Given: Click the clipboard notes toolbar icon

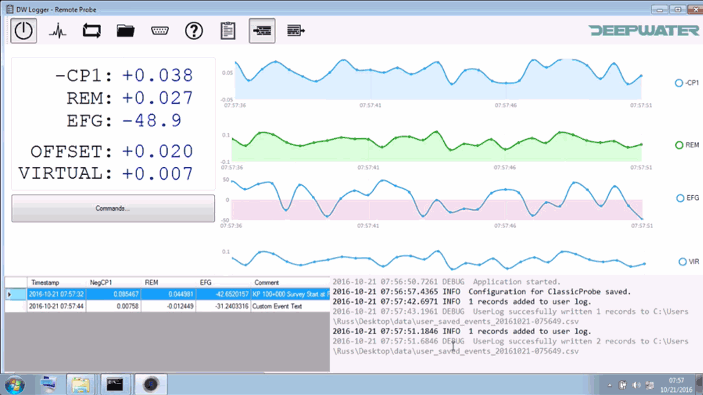Looking at the screenshot, I should (x=228, y=31).
